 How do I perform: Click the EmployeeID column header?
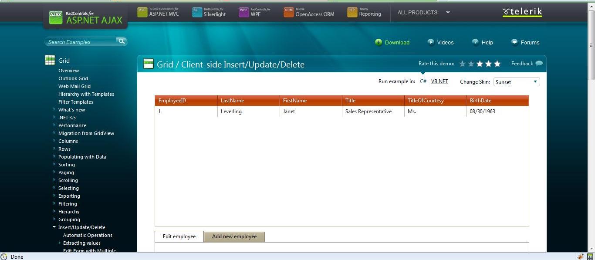[186, 101]
